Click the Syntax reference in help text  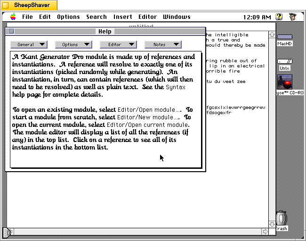[175, 87]
